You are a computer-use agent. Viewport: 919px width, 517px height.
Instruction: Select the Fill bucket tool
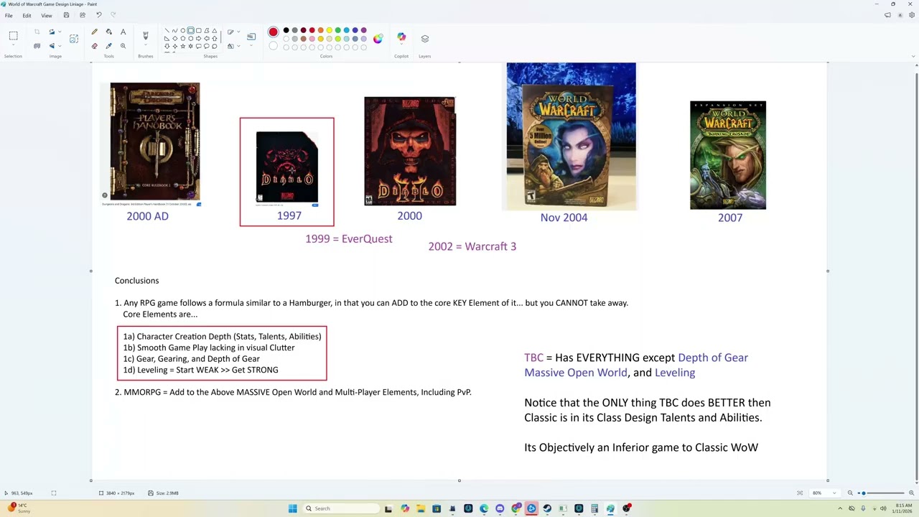click(x=108, y=32)
